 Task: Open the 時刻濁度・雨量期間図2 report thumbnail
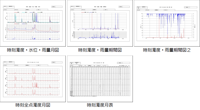(x=167, y=23)
